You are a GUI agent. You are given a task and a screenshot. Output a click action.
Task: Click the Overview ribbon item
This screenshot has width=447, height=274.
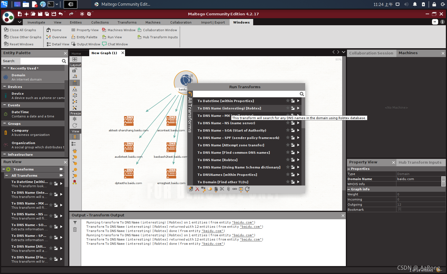(x=57, y=37)
